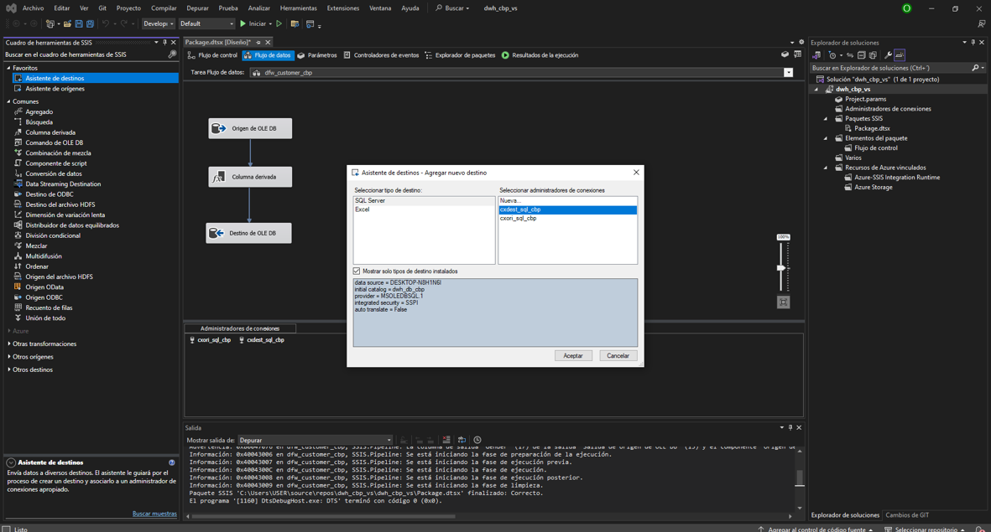Click the Salida vertical scrollbar thumb
Image resolution: width=991 pixels, height=532 pixels.
(x=800, y=478)
